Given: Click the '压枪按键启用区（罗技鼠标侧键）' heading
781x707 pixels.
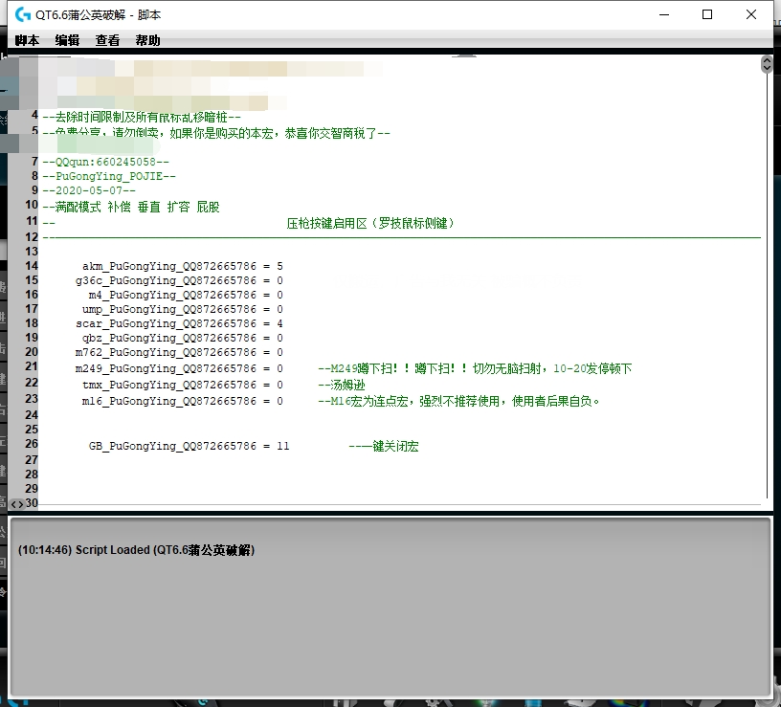Looking at the screenshot, I should [x=370, y=223].
